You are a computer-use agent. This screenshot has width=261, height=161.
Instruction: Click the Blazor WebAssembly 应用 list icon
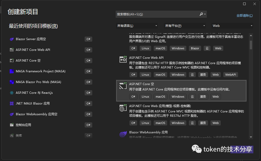[123, 134]
